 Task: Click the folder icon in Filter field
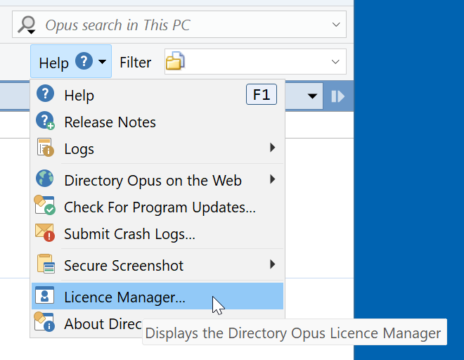pos(175,61)
